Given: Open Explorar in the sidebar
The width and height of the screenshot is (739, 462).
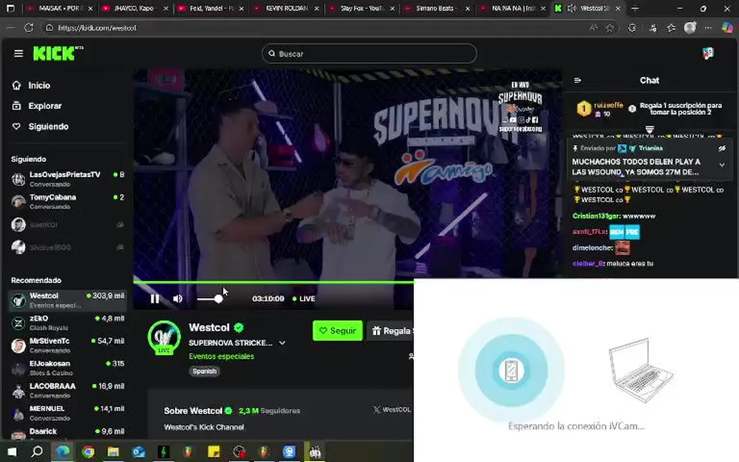Looking at the screenshot, I should [x=37, y=106].
